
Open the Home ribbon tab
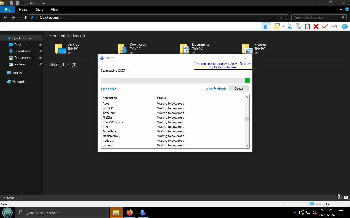pyautogui.click(x=23, y=10)
